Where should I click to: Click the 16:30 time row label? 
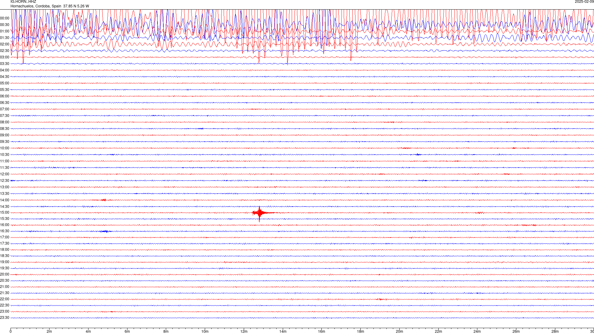(5, 231)
